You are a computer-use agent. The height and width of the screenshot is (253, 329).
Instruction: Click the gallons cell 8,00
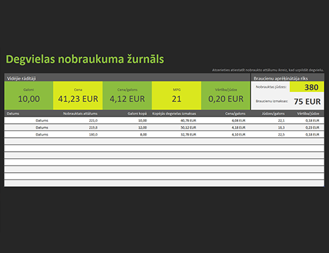tap(143, 134)
